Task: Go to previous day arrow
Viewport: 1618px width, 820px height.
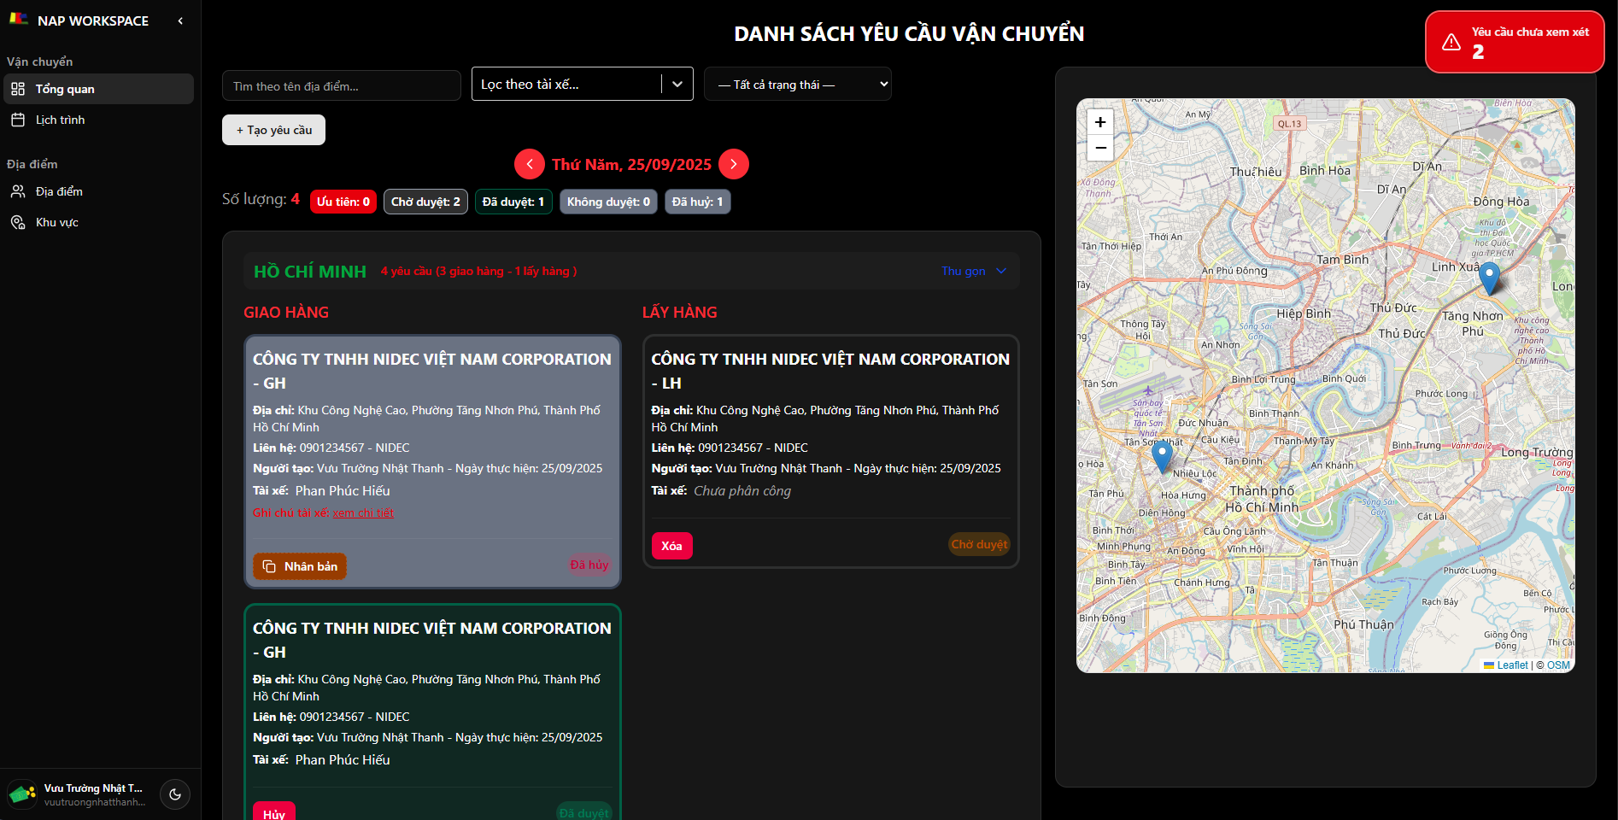Action: point(530,164)
